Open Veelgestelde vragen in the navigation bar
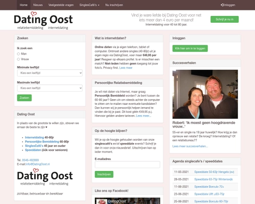Viewport: 255px width, 204px height. click(61, 5)
